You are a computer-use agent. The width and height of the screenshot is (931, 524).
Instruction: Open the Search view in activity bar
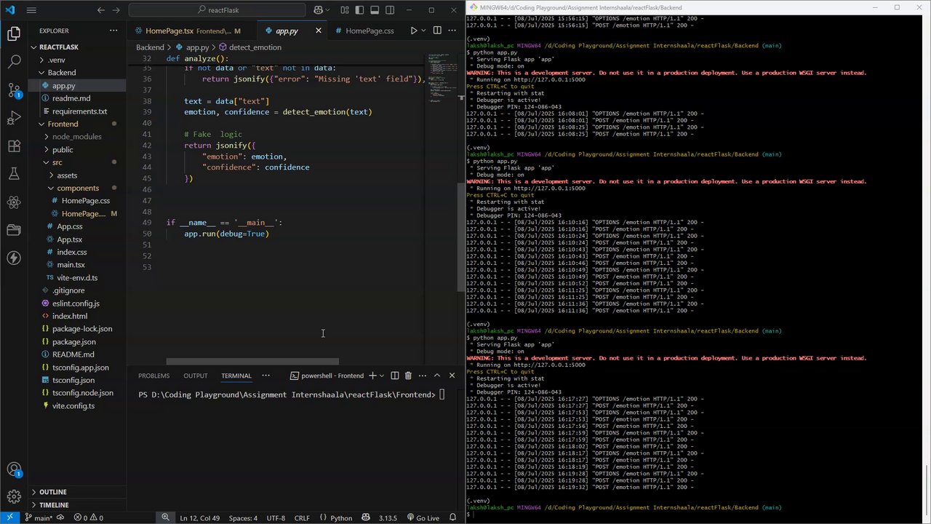coord(14,62)
